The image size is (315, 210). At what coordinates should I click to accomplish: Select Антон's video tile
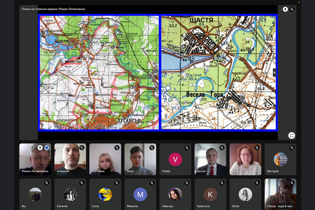[210, 159]
